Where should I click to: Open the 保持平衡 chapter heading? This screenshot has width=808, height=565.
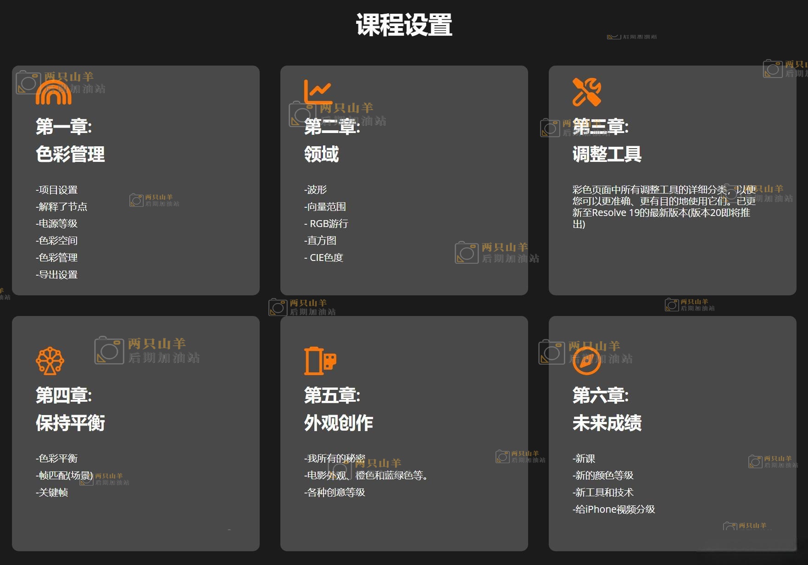[70, 423]
